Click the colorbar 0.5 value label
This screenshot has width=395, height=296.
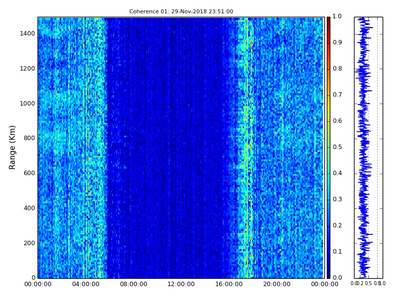337,147
